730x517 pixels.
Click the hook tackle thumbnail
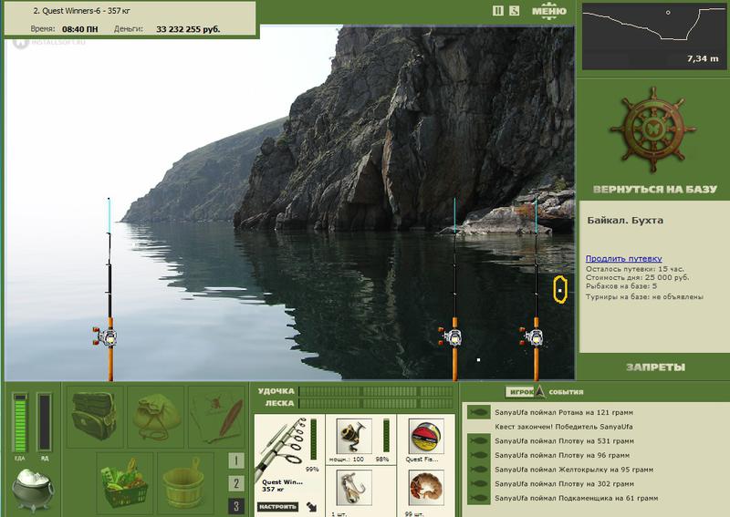click(x=354, y=488)
